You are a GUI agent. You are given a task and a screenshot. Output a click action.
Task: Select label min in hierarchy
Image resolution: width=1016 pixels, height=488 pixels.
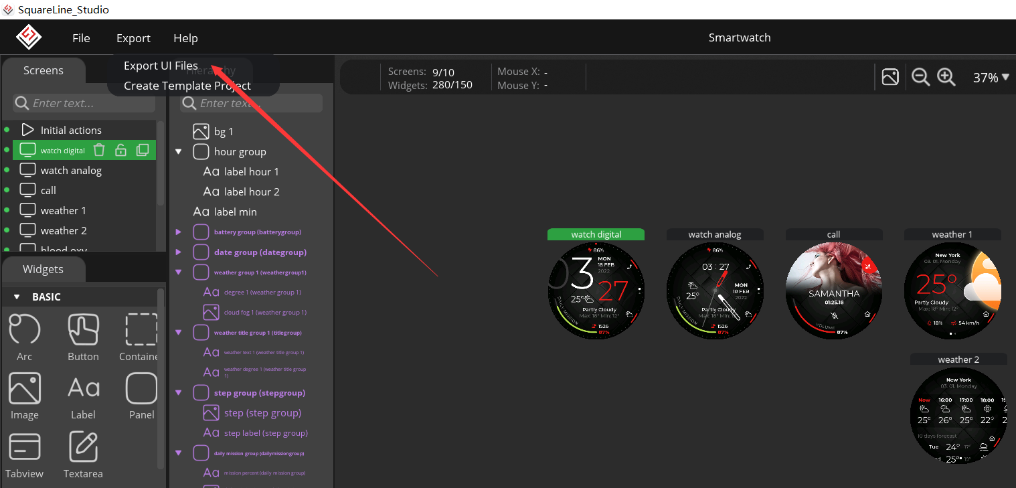click(225, 212)
